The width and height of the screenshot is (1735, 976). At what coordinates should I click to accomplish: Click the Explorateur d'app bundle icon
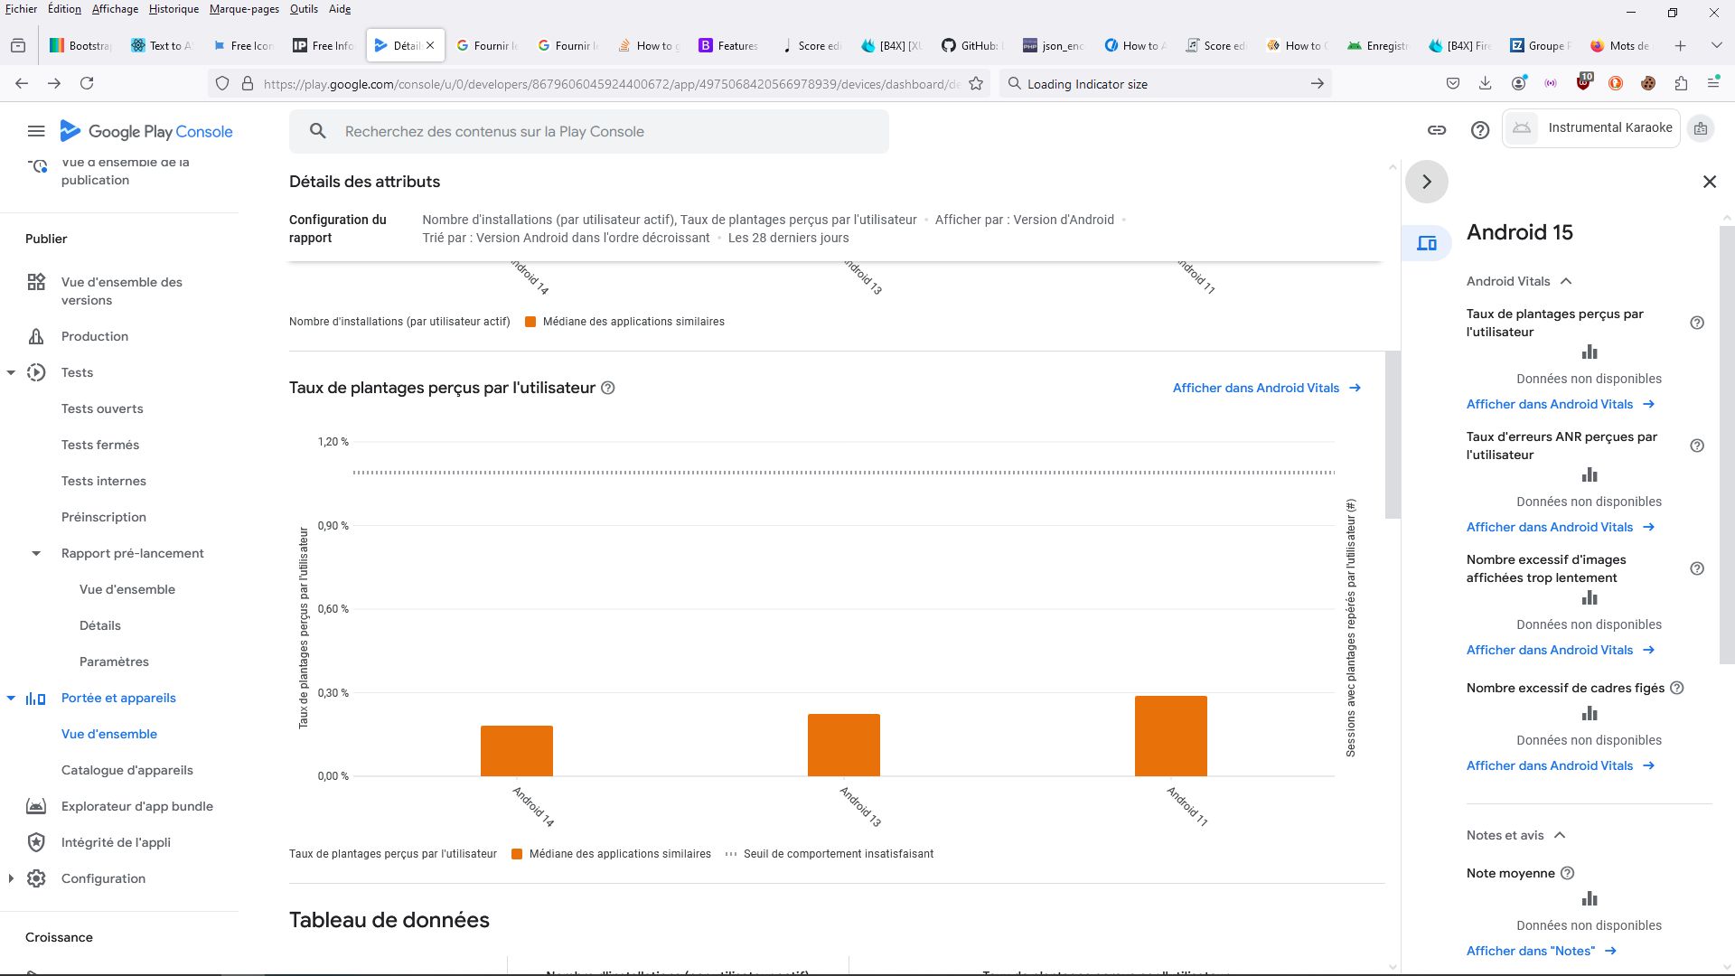point(36,807)
